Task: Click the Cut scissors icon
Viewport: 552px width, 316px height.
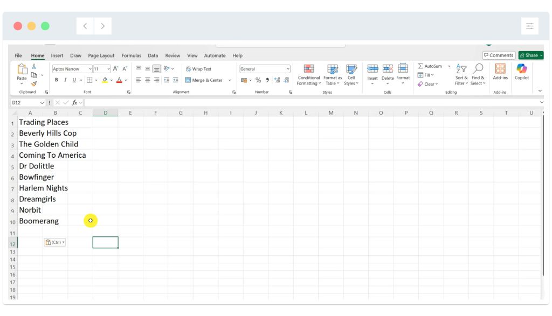Action: pyautogui.click(x=34, y=66)
